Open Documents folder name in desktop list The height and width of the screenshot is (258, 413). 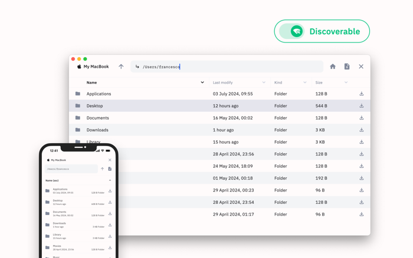pos(98,118)
